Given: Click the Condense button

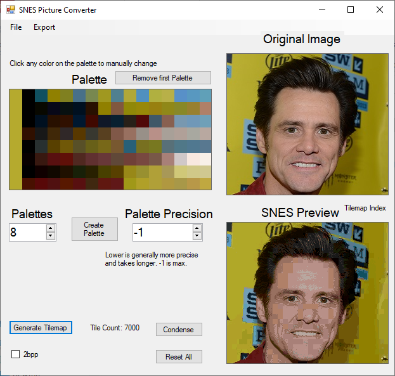Looking at the screenshot, I should pos(179,330).
